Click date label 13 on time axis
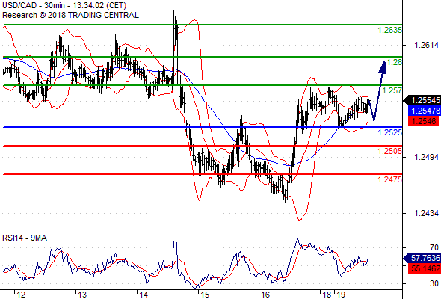Image resolution: width=441 pixels, height=299 pixels. coord(82,295)
